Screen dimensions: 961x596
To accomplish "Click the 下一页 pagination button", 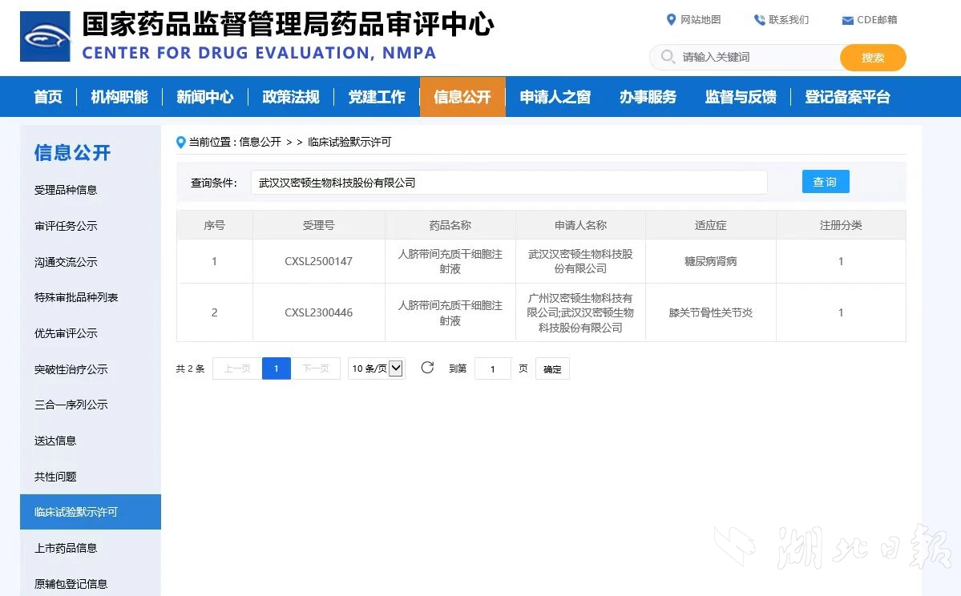I will coord(316,368).
